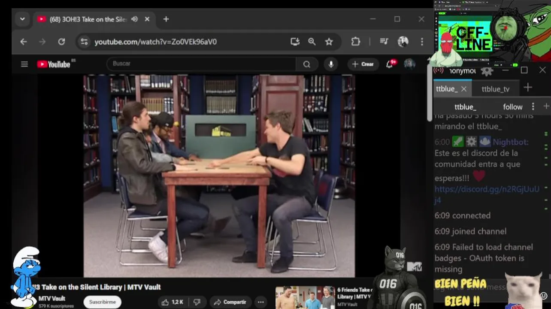Add a new Chatterino tab
Screen dimensions: 551x309
click(528, 88)
